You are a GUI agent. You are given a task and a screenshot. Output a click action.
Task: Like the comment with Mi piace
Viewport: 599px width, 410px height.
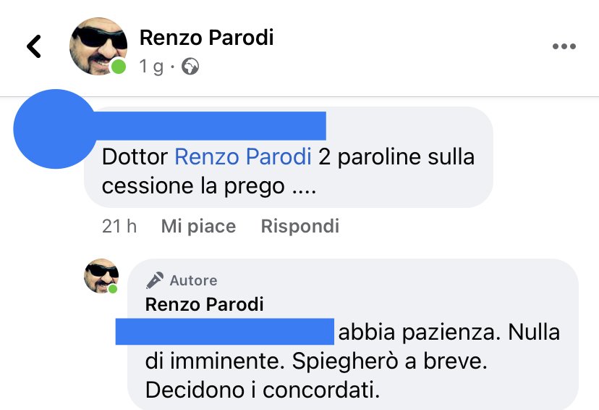pyautogui.click(x=198, y=226)
